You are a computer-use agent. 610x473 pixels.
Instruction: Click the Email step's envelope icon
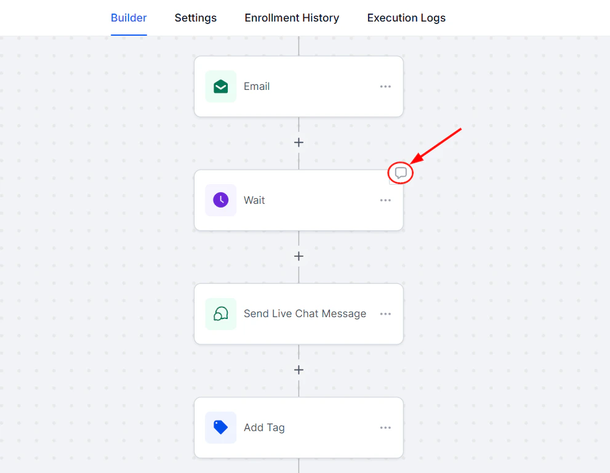pyautogui.click(x=220, y=86)
